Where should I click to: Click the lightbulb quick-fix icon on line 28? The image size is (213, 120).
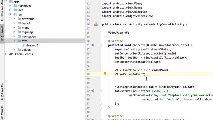(105, 73)
